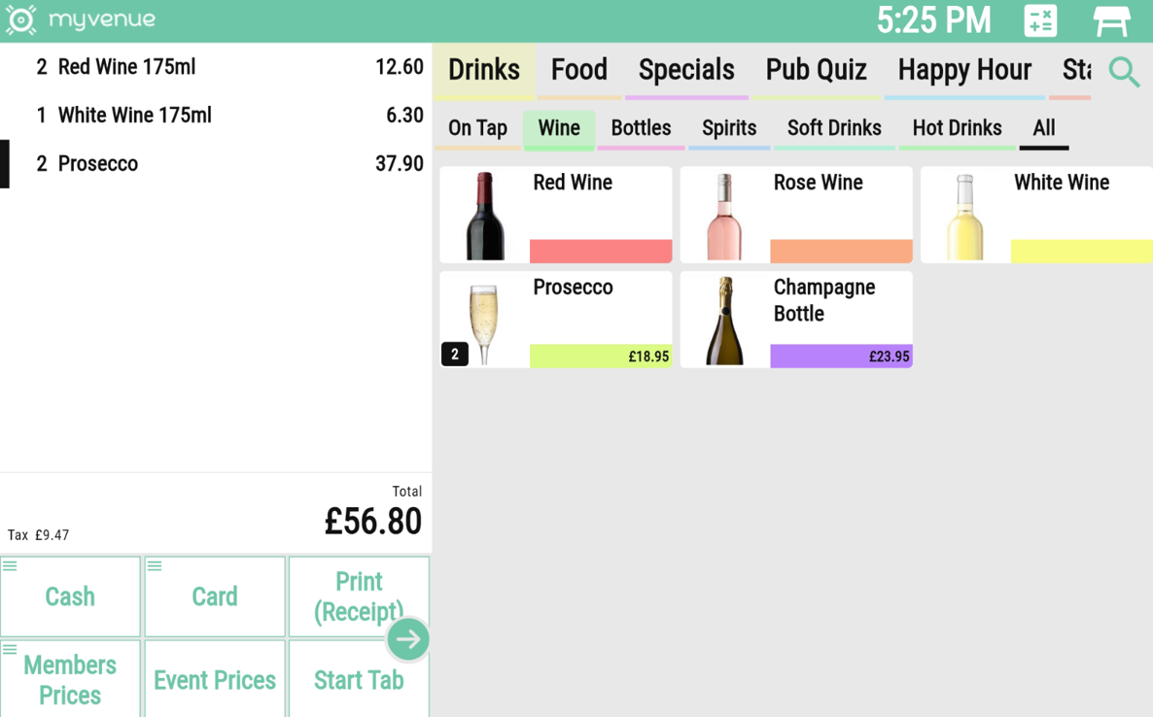
Task: Click the search magnifier icon
Action: point(1124,72)
